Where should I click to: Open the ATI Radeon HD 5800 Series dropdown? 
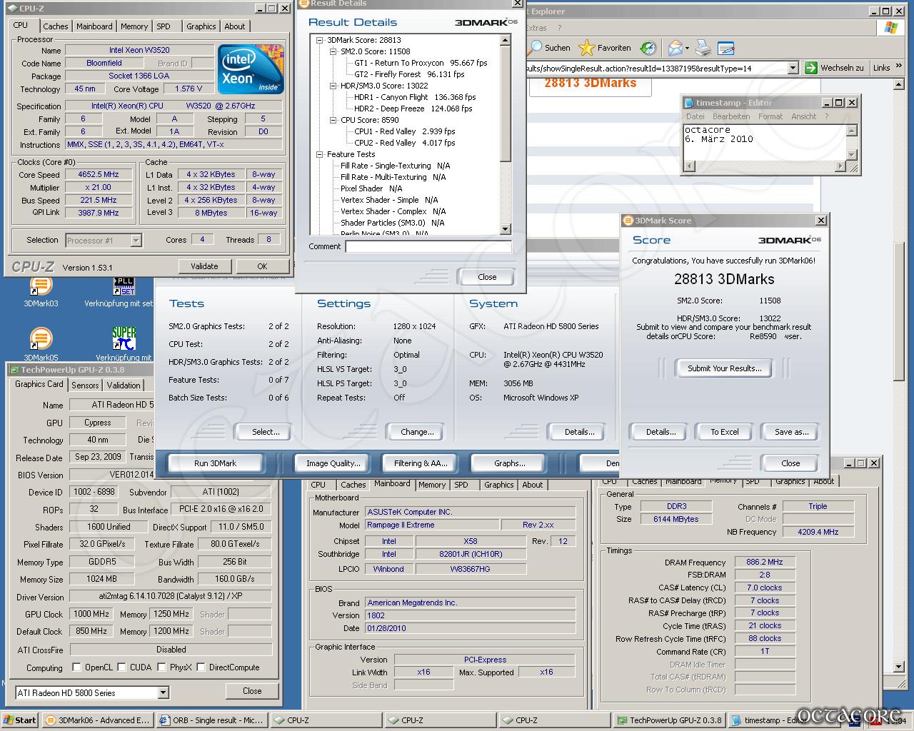pyautogui.click(x=163, y=692)
